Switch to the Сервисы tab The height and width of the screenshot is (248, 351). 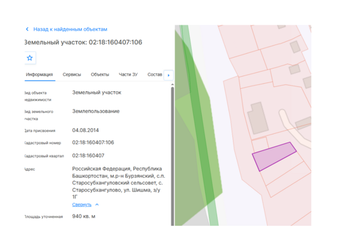[x=72, y=75]
